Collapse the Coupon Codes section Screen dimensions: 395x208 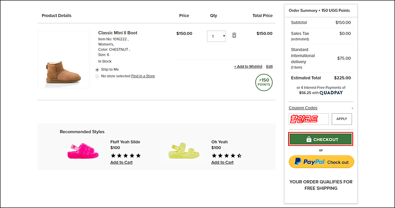click(303, 108)
